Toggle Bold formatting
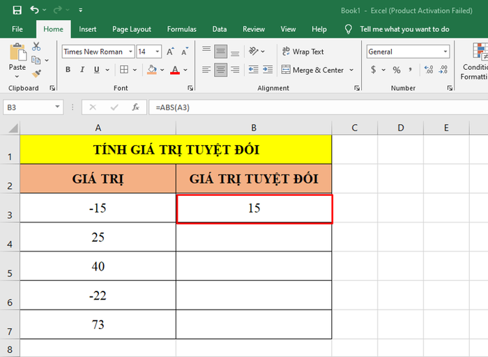The height and width of the screenshot is (357, 488). pos(68,70)
